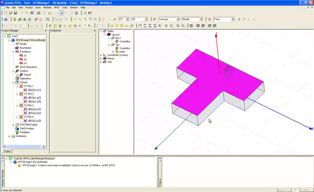Click the Draw rectangle tool icon
Screen dimensions: 314x192
click(112, 26)
